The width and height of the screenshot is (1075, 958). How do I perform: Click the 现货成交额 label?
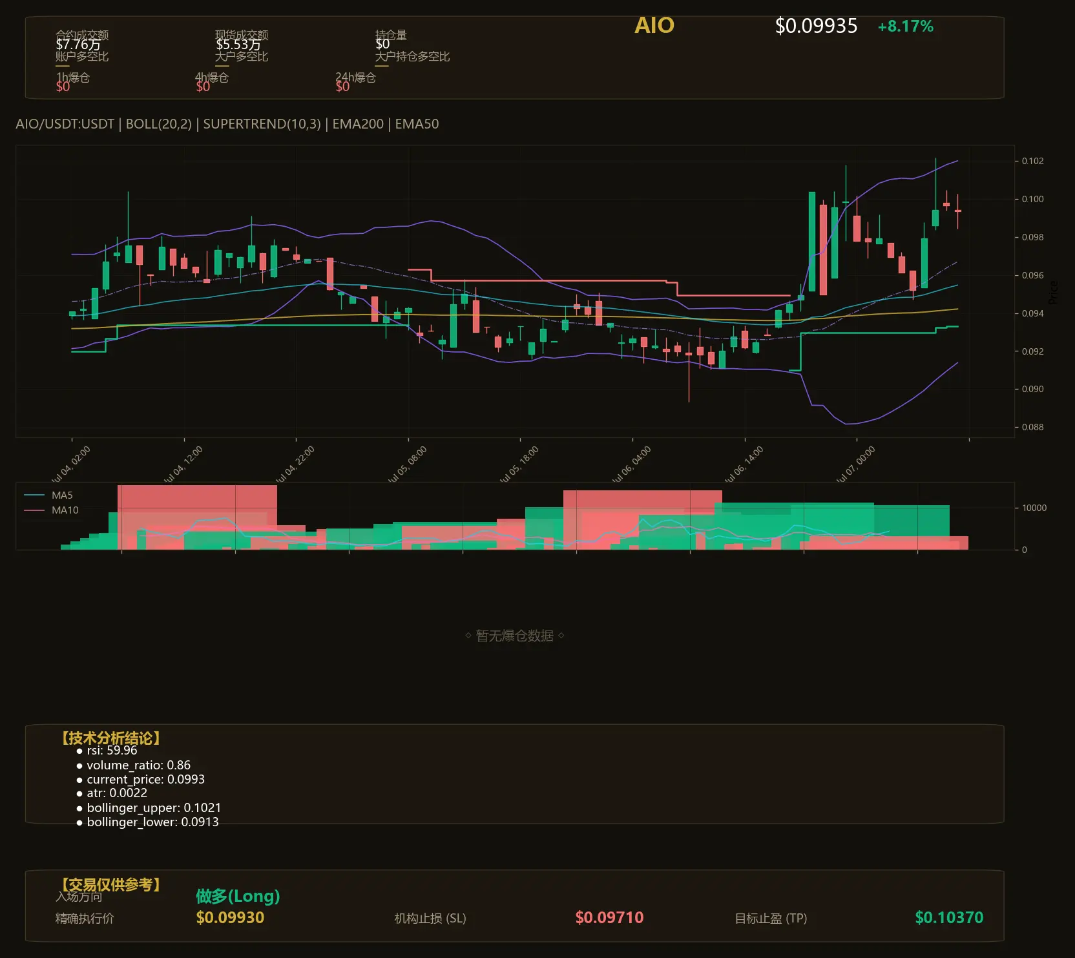[242, 34]
